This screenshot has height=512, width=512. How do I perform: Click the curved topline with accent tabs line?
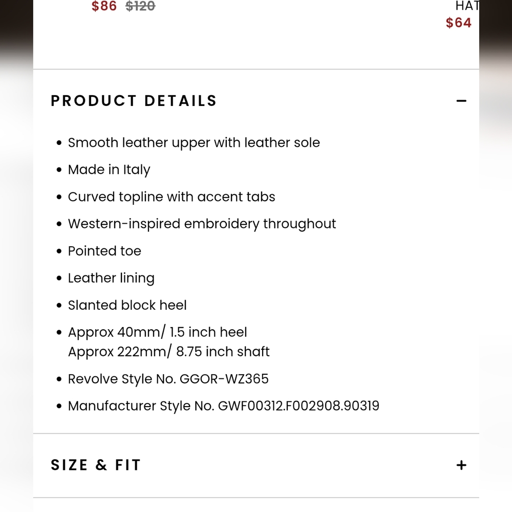click(172, 197)
